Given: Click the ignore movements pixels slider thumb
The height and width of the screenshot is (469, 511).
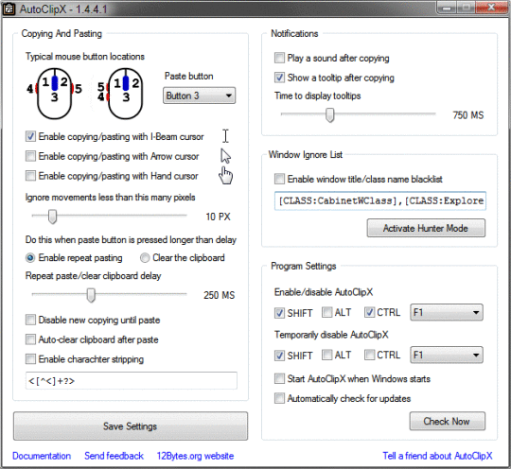Looking at the screenshot, I should [52, 217].
